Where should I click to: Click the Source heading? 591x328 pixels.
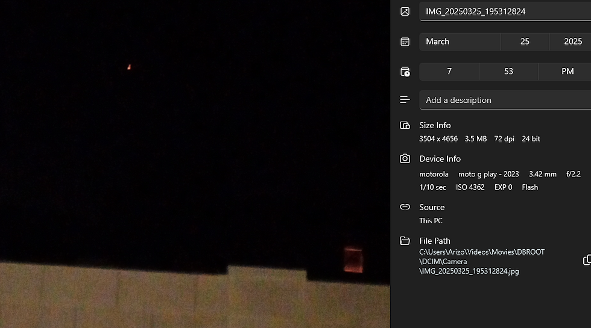point(432,207)
